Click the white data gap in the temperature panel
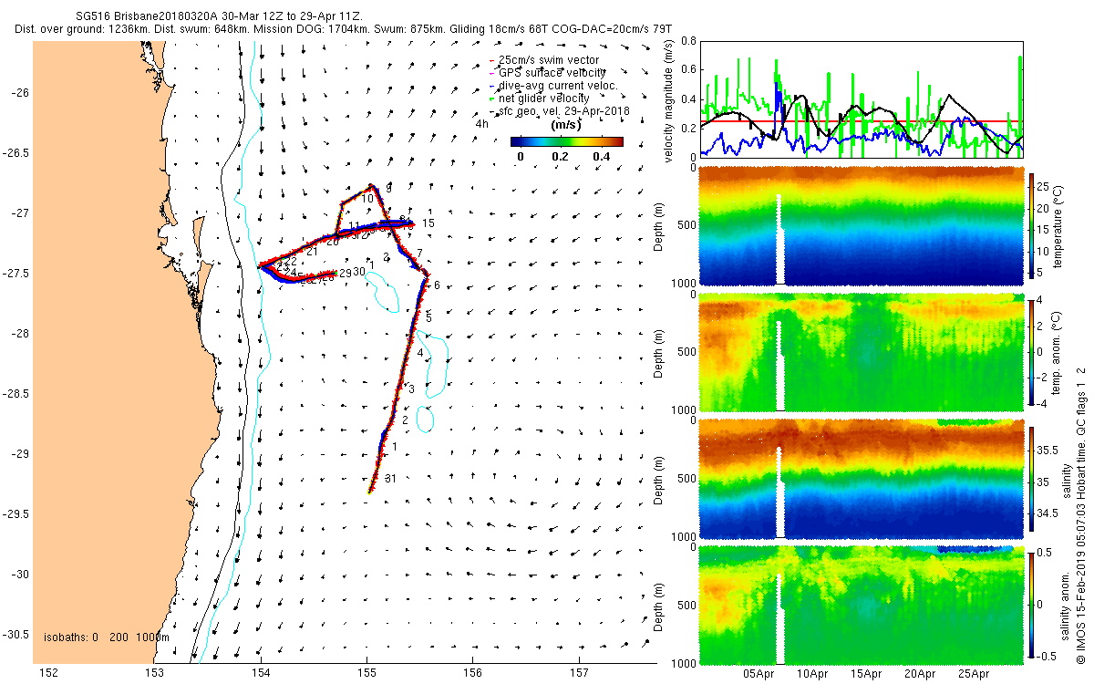This screenshot has height=684, width=1094. click(779, 239)
